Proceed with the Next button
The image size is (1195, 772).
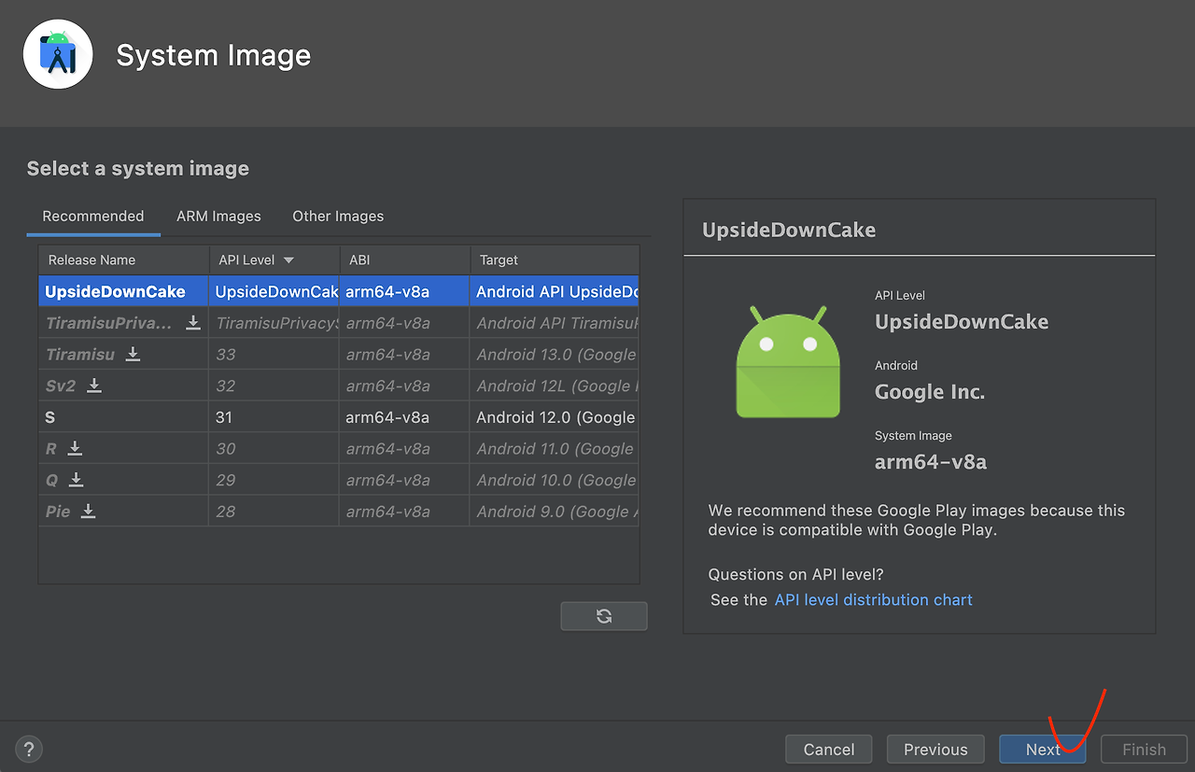click(1043, 749)
